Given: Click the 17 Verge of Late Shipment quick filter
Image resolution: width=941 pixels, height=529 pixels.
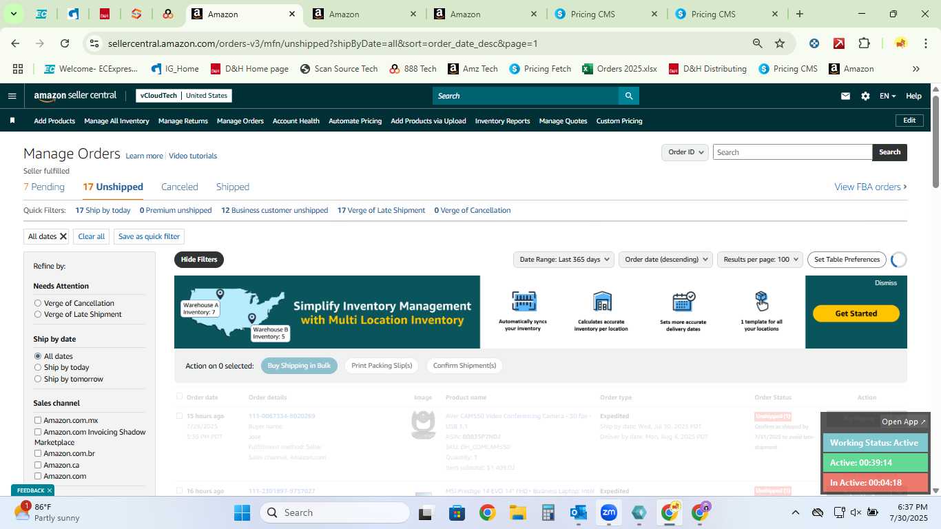Looking at the screenshot, I should pyautogui.click(x=381, y=210).
